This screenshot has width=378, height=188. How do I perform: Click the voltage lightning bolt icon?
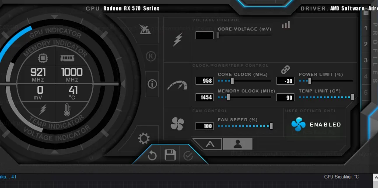178,40
